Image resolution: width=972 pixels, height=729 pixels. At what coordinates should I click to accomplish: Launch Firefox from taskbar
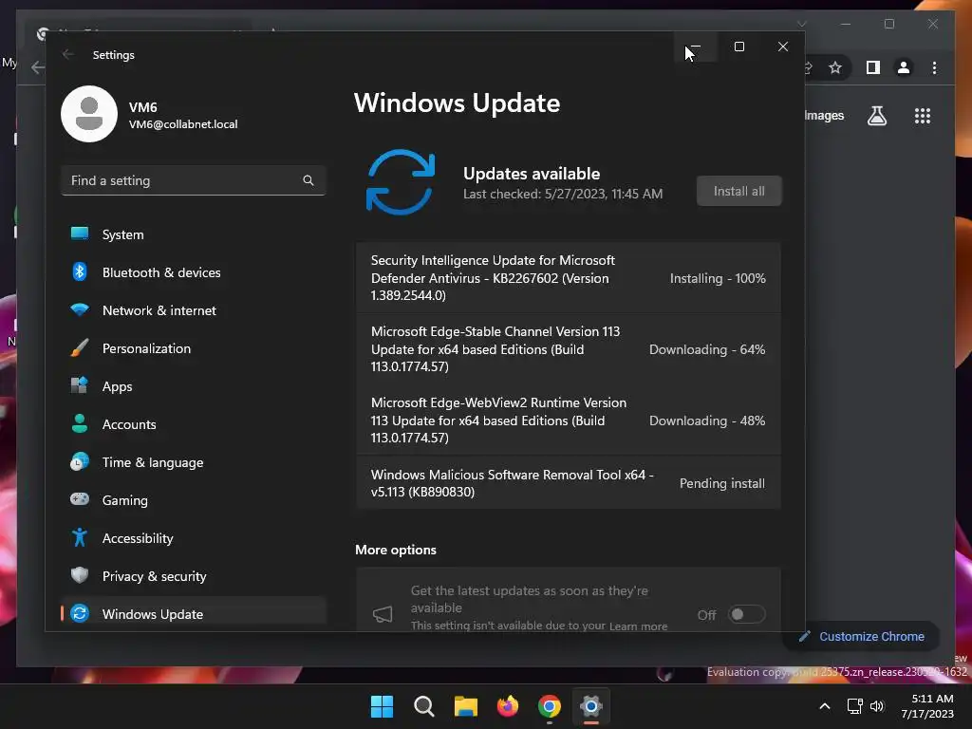[508, 706]
